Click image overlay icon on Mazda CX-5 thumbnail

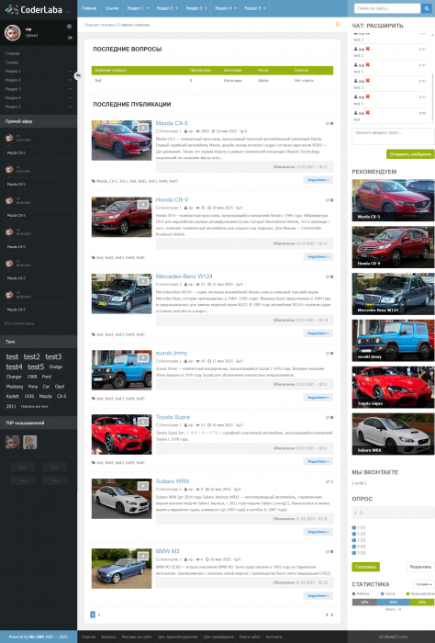tap(142, 128)
